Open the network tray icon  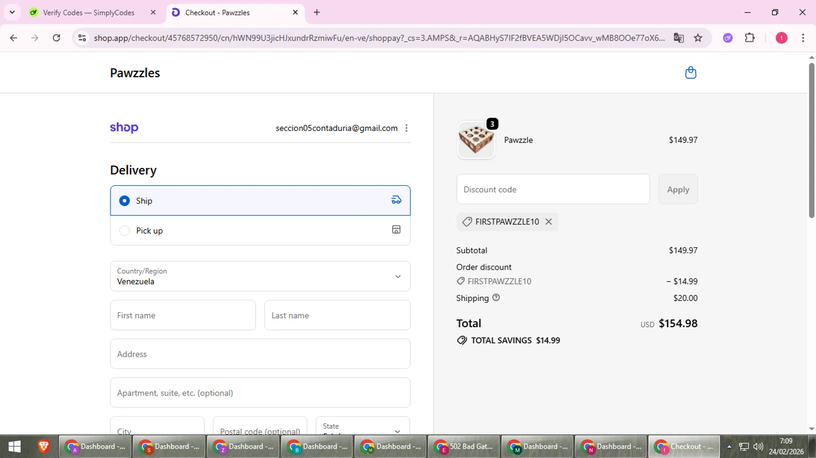coord(744,447)
